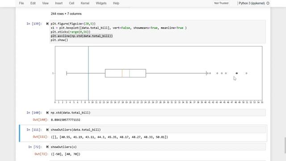286x161 pixels.
Task: Run cell In [139] with its run icon
Action: (47, 24)
